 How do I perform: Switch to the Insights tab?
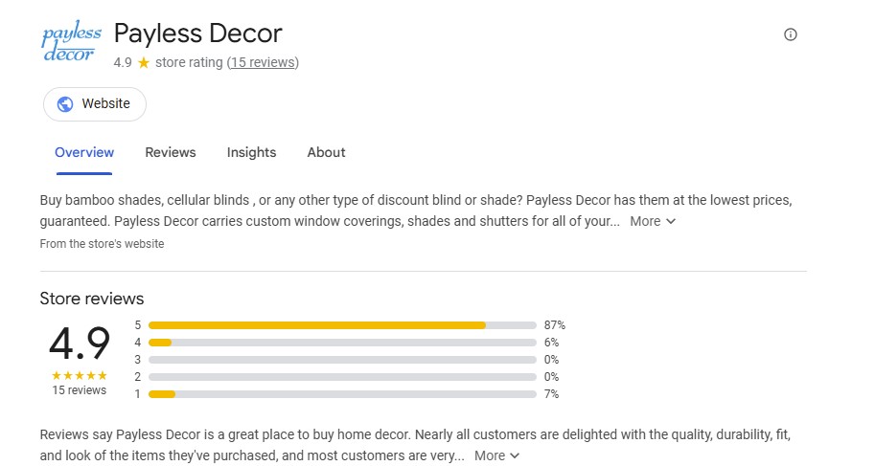click(x=251, y=152)
